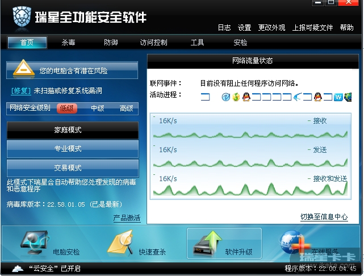364x276 pixels.
Task: Select the first window process icon under 活动进程
Action: pos(205,97)
